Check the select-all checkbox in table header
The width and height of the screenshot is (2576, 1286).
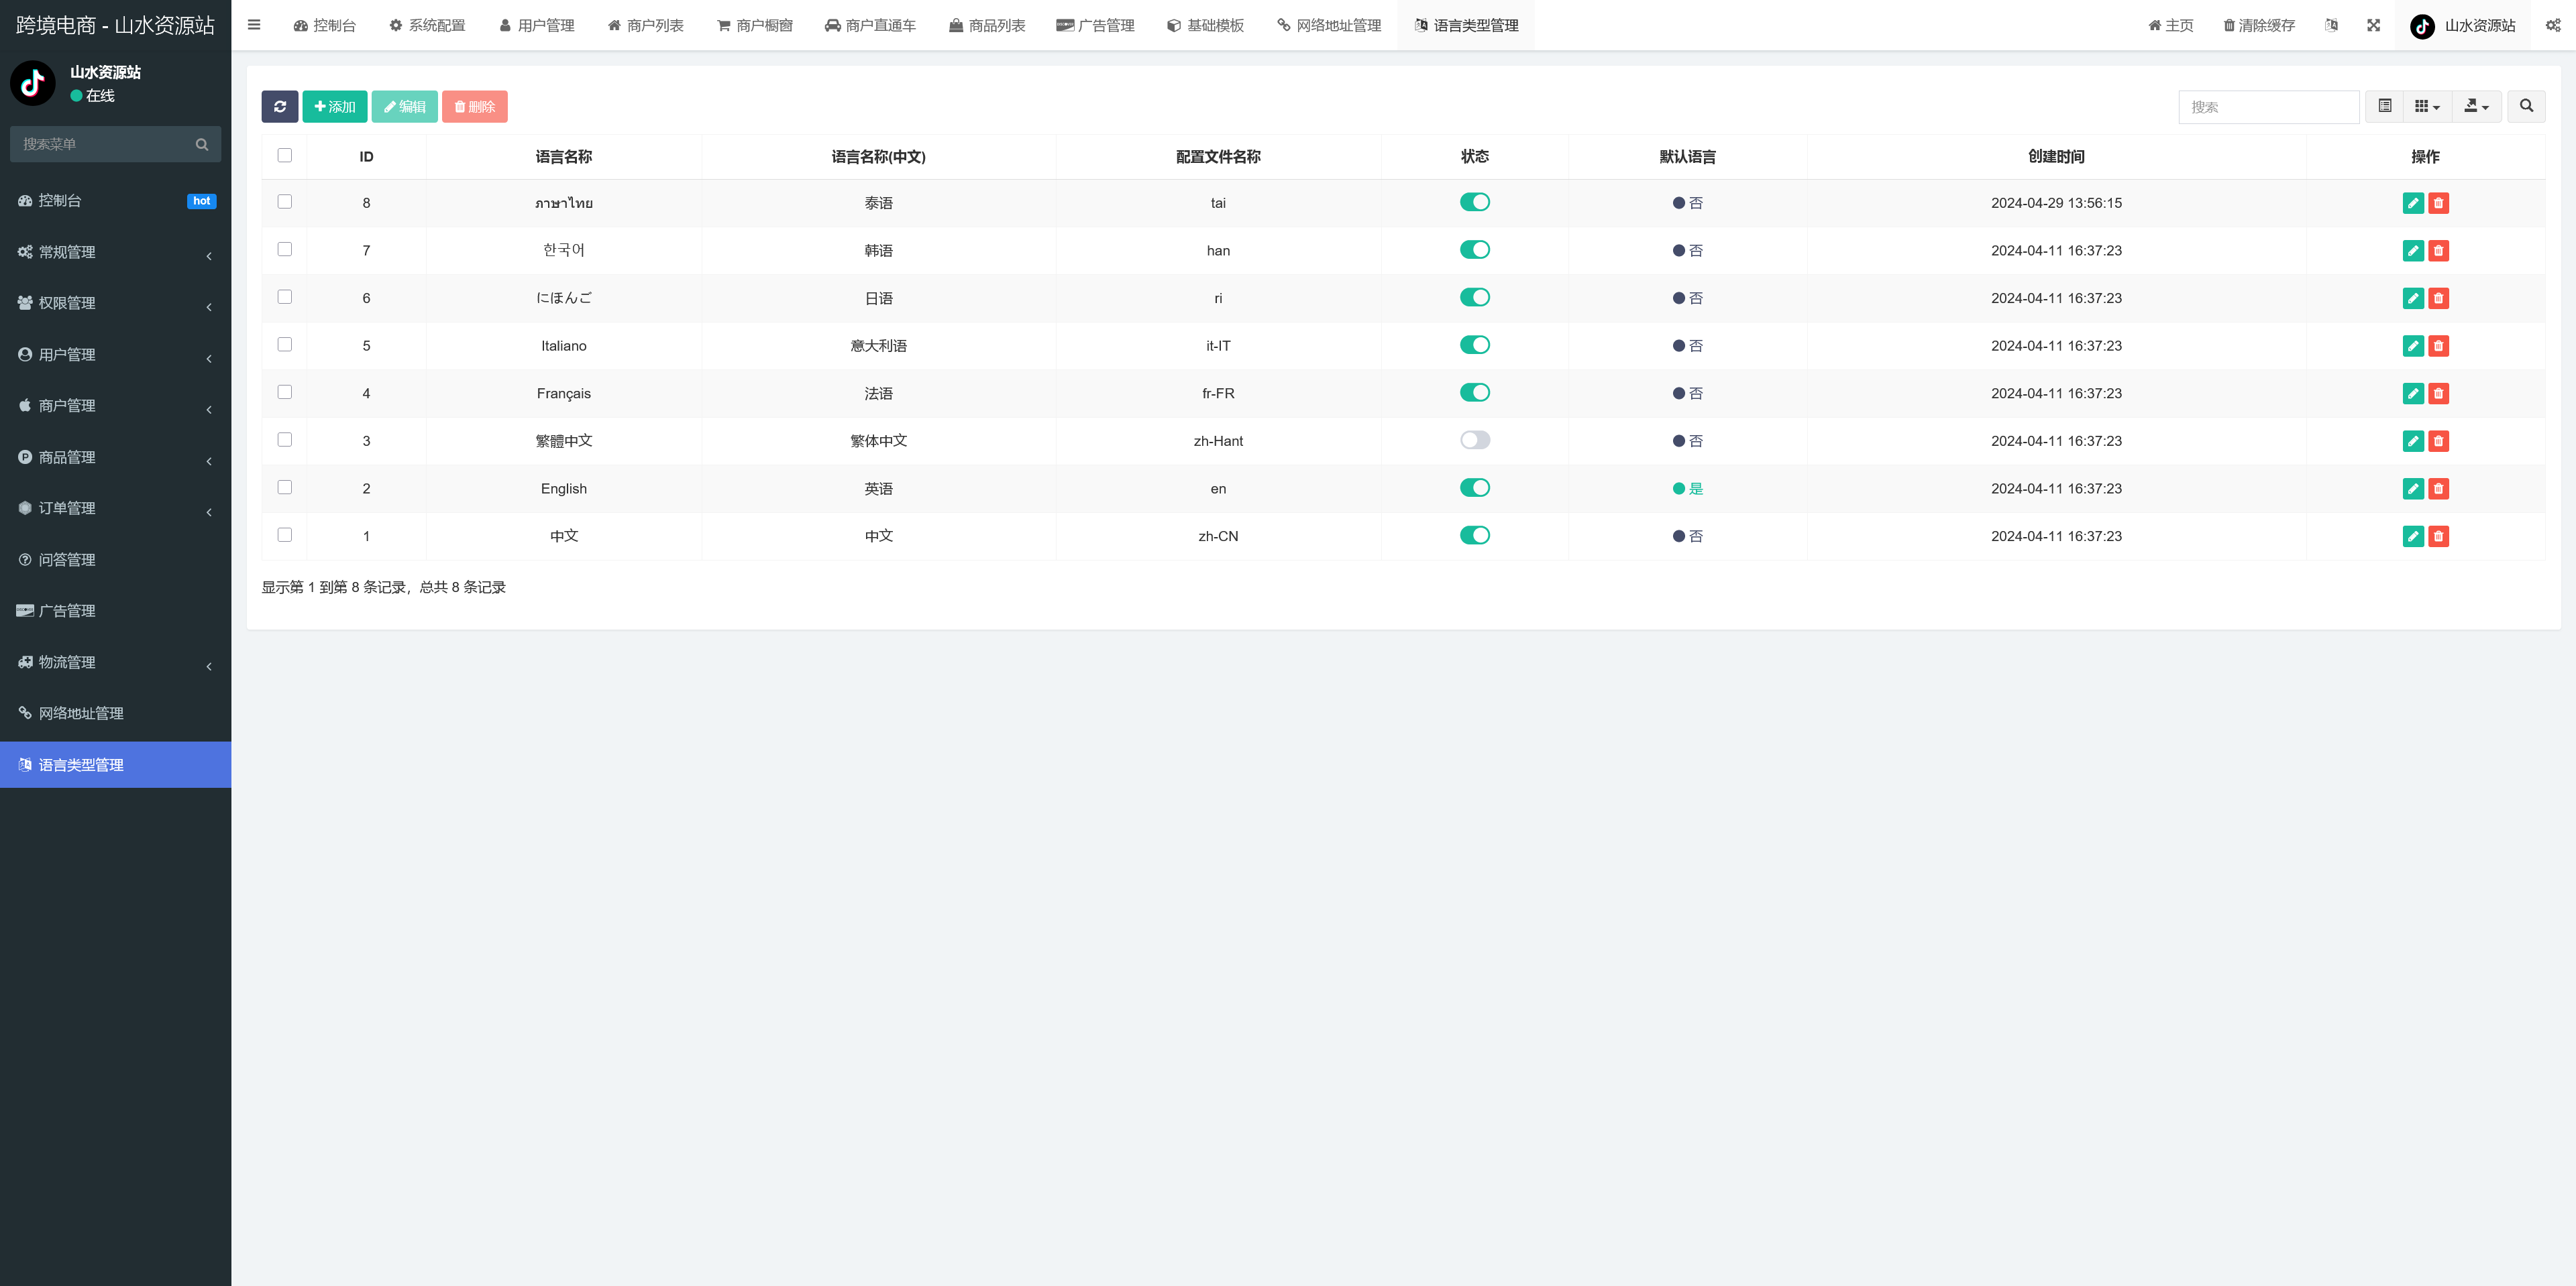(285, 156)
